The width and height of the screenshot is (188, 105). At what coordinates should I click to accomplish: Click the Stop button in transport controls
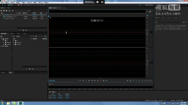tap(80, 80)
